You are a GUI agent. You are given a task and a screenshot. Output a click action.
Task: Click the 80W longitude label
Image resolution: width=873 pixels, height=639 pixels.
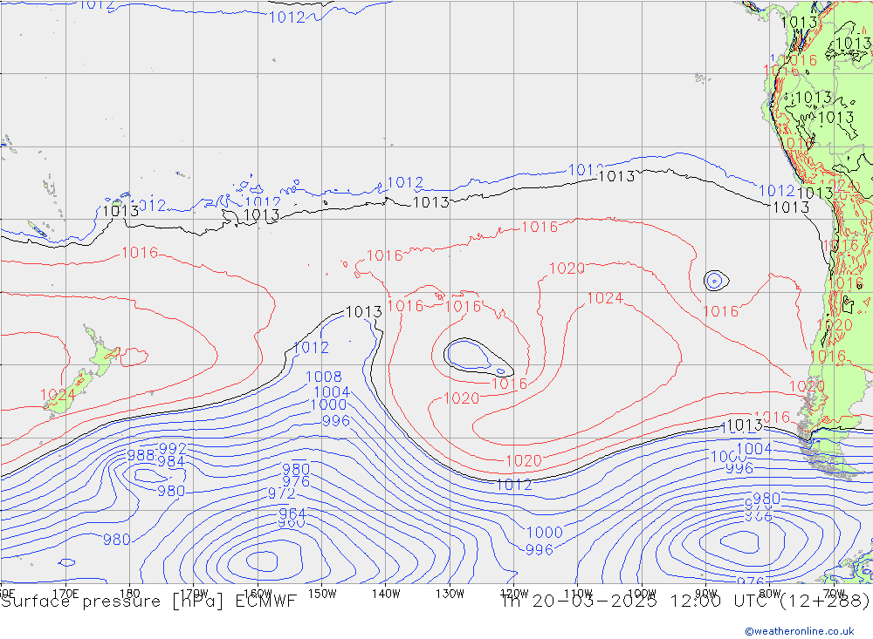tap(770, 594)
